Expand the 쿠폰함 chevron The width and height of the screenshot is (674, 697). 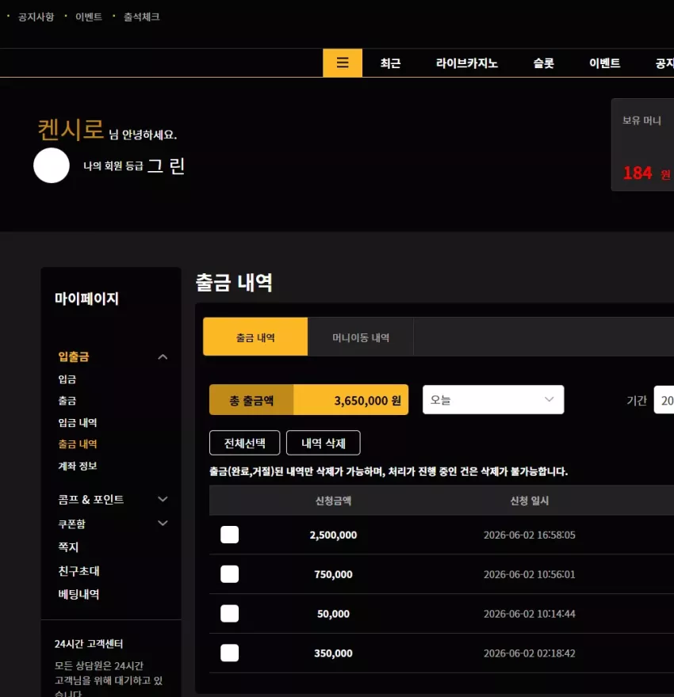click(163, 524)
